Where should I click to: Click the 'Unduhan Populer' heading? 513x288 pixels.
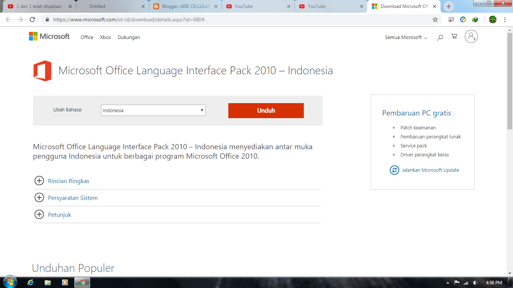click(73, 268)
